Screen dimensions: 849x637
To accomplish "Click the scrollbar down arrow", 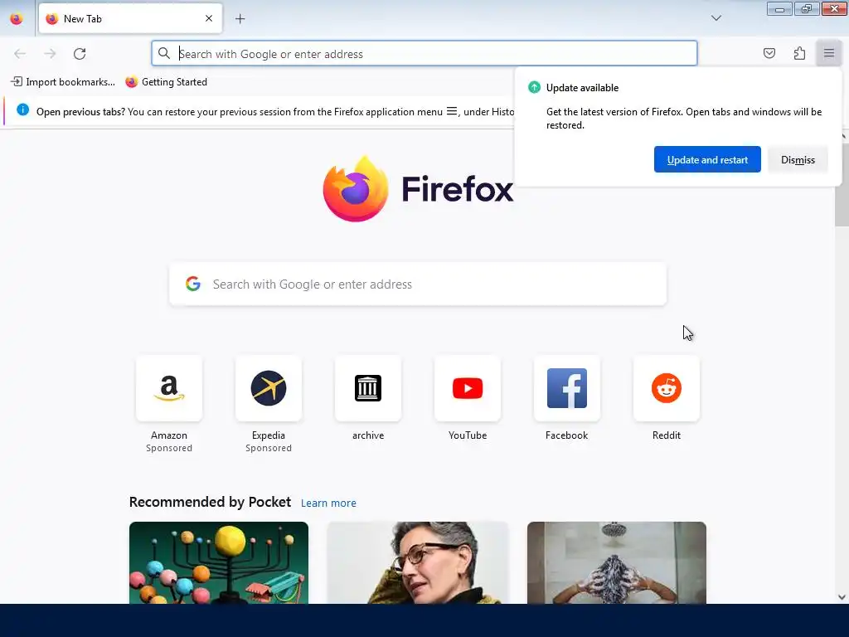I will click(x=842, y=597).
